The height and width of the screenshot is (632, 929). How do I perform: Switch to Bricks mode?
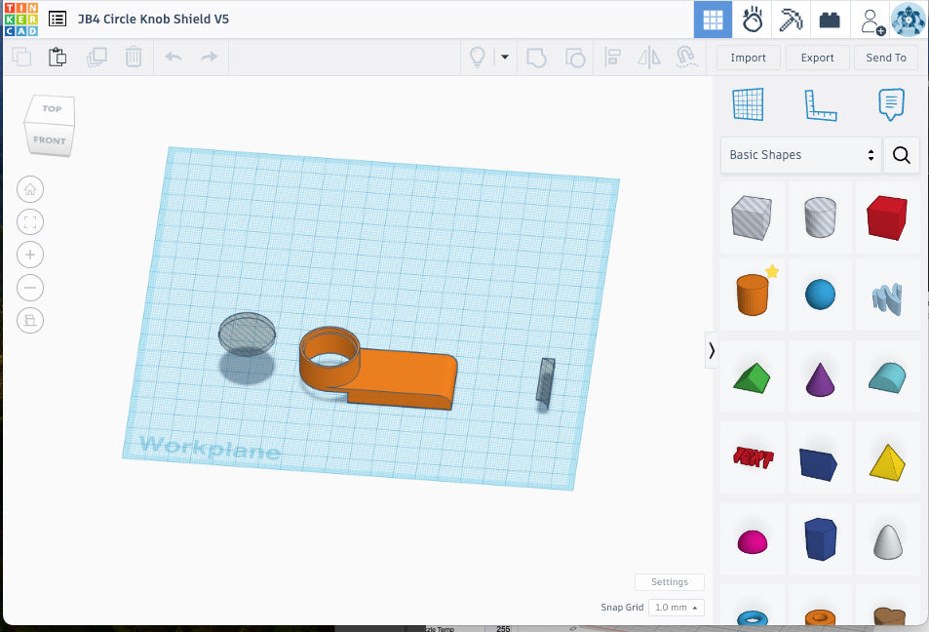(830, 20)
